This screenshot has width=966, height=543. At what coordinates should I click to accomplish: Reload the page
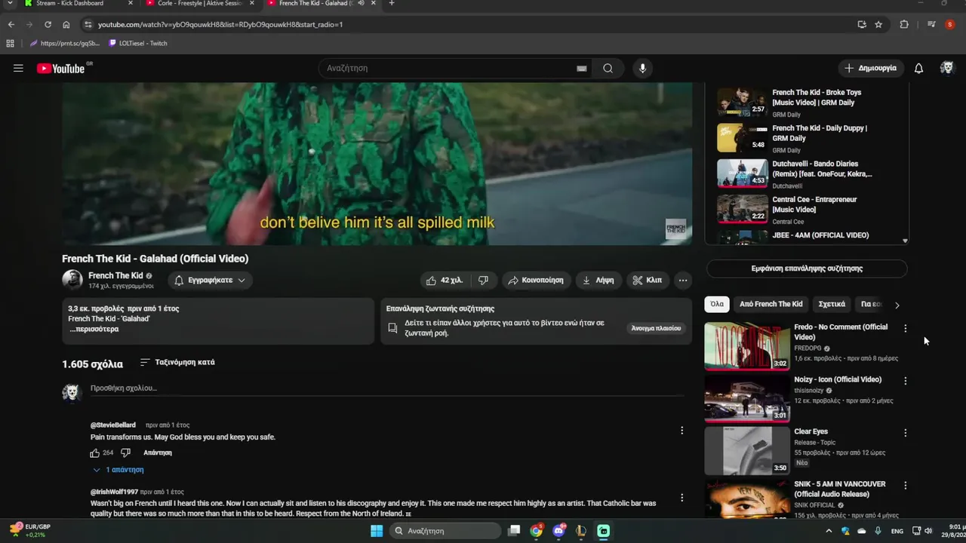click(48, 24)
